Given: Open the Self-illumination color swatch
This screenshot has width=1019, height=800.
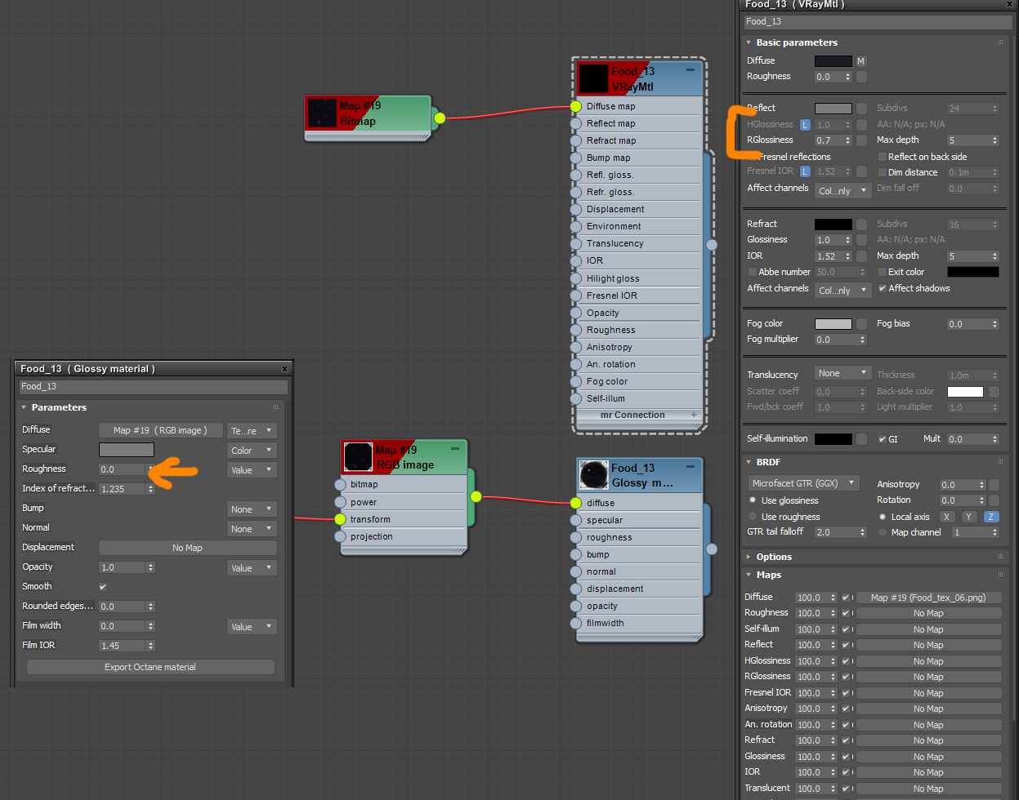Looking at the screenshot, I should point(833,439).
